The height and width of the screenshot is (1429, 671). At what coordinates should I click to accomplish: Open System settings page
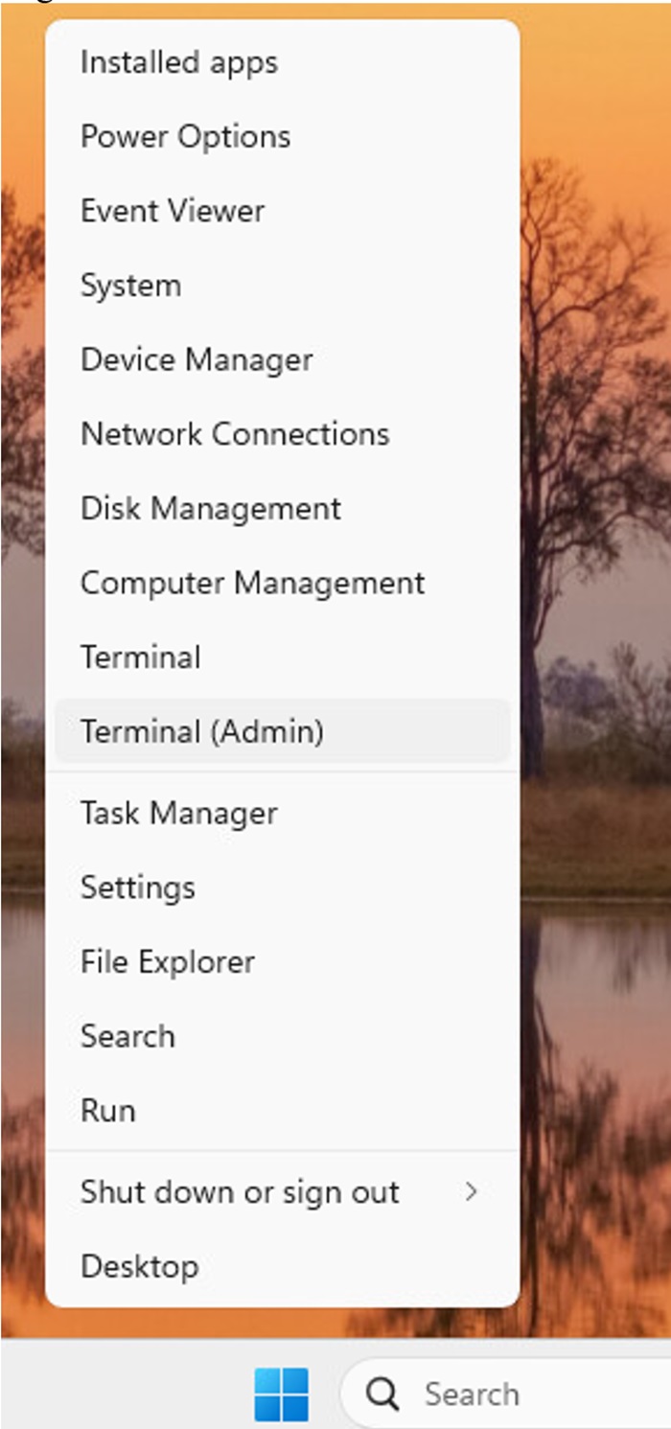pyautogui.click(x=129, y=285)
